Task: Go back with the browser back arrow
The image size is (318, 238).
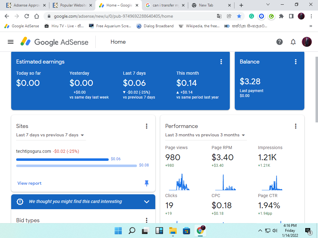Action: 7,16
